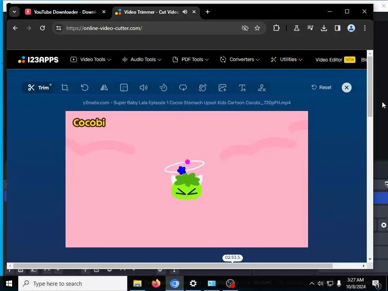Open the 123APPS home logo

38,59
